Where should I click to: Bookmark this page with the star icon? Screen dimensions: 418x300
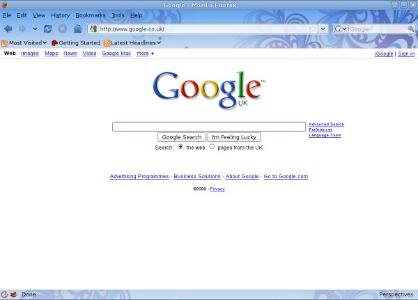pyautogui.click(x=313, y=29)
